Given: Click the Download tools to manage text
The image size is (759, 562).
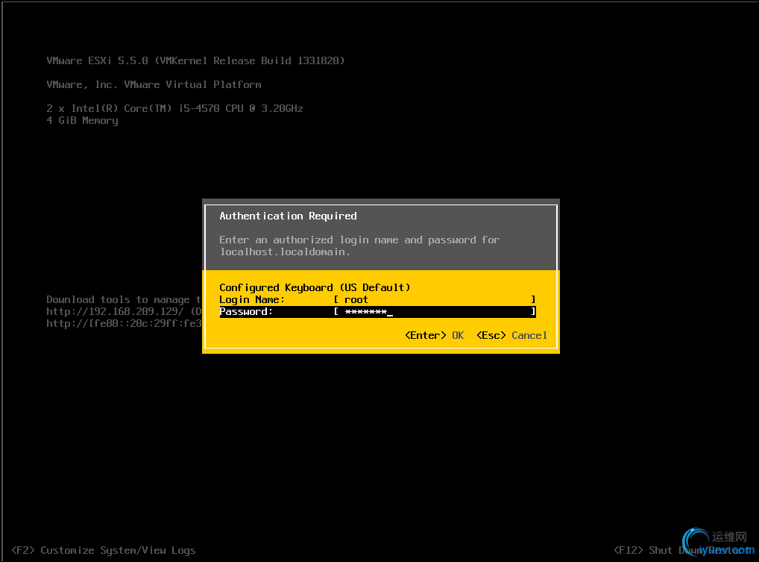Looking at the screenshot, I should (124, 299).
